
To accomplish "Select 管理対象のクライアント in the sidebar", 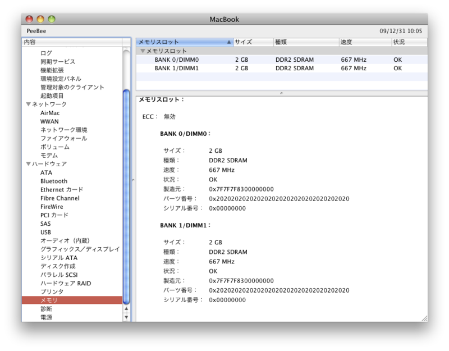I will click(72, 87).
